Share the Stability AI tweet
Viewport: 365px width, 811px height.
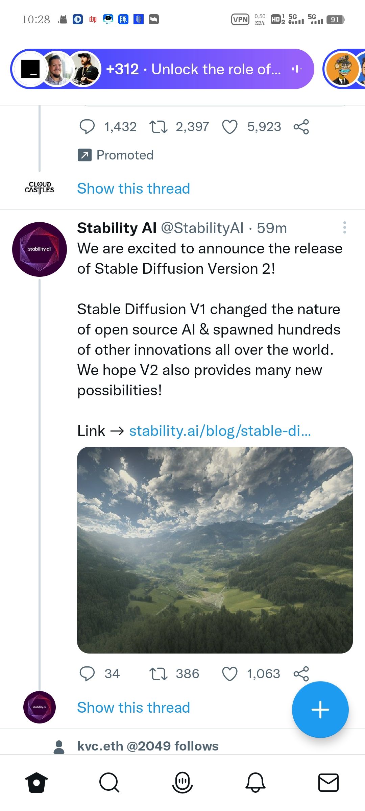click(x=301, y=674)
